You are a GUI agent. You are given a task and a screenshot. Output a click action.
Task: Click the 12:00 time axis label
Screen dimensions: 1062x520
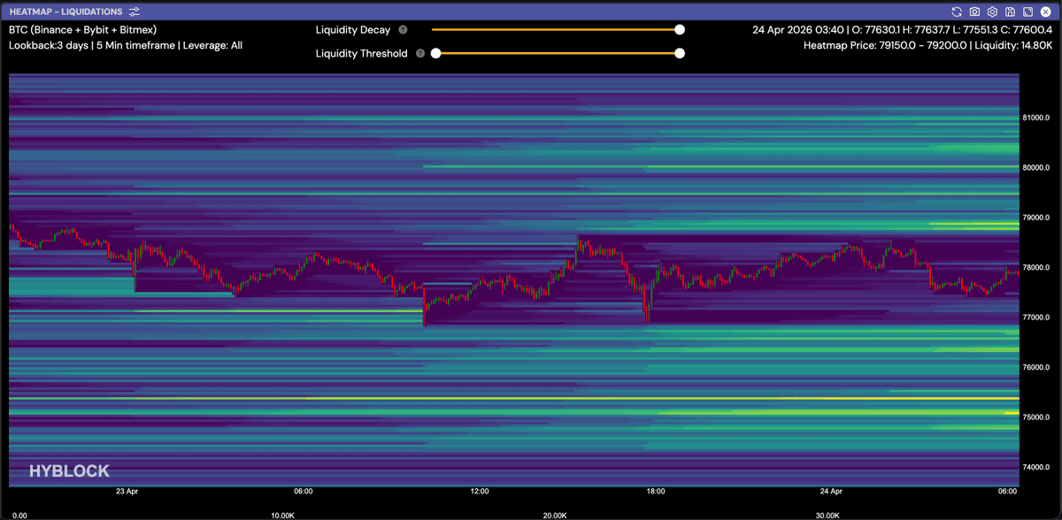pyautogui.click(x=480, y=491)
